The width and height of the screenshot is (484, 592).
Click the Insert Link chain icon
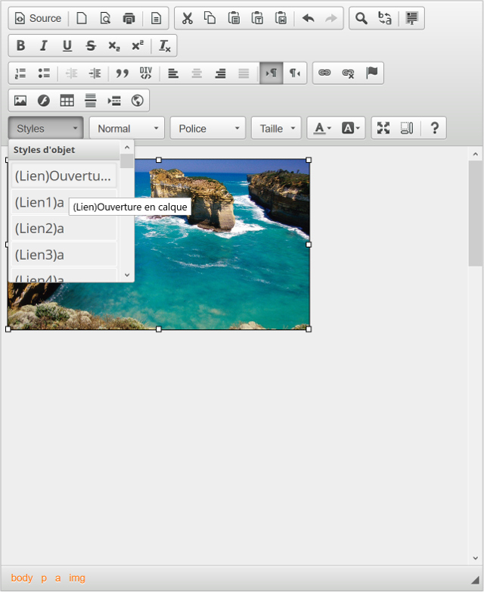click(324, 73)
